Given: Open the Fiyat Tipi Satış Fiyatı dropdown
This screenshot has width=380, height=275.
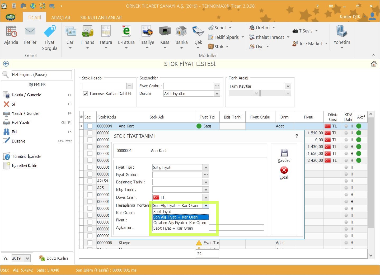Looking at the screenshot, I should coord(206,168).
